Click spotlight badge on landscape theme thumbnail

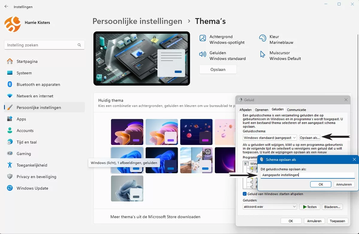pyautogui.click(x=208, y=152)
